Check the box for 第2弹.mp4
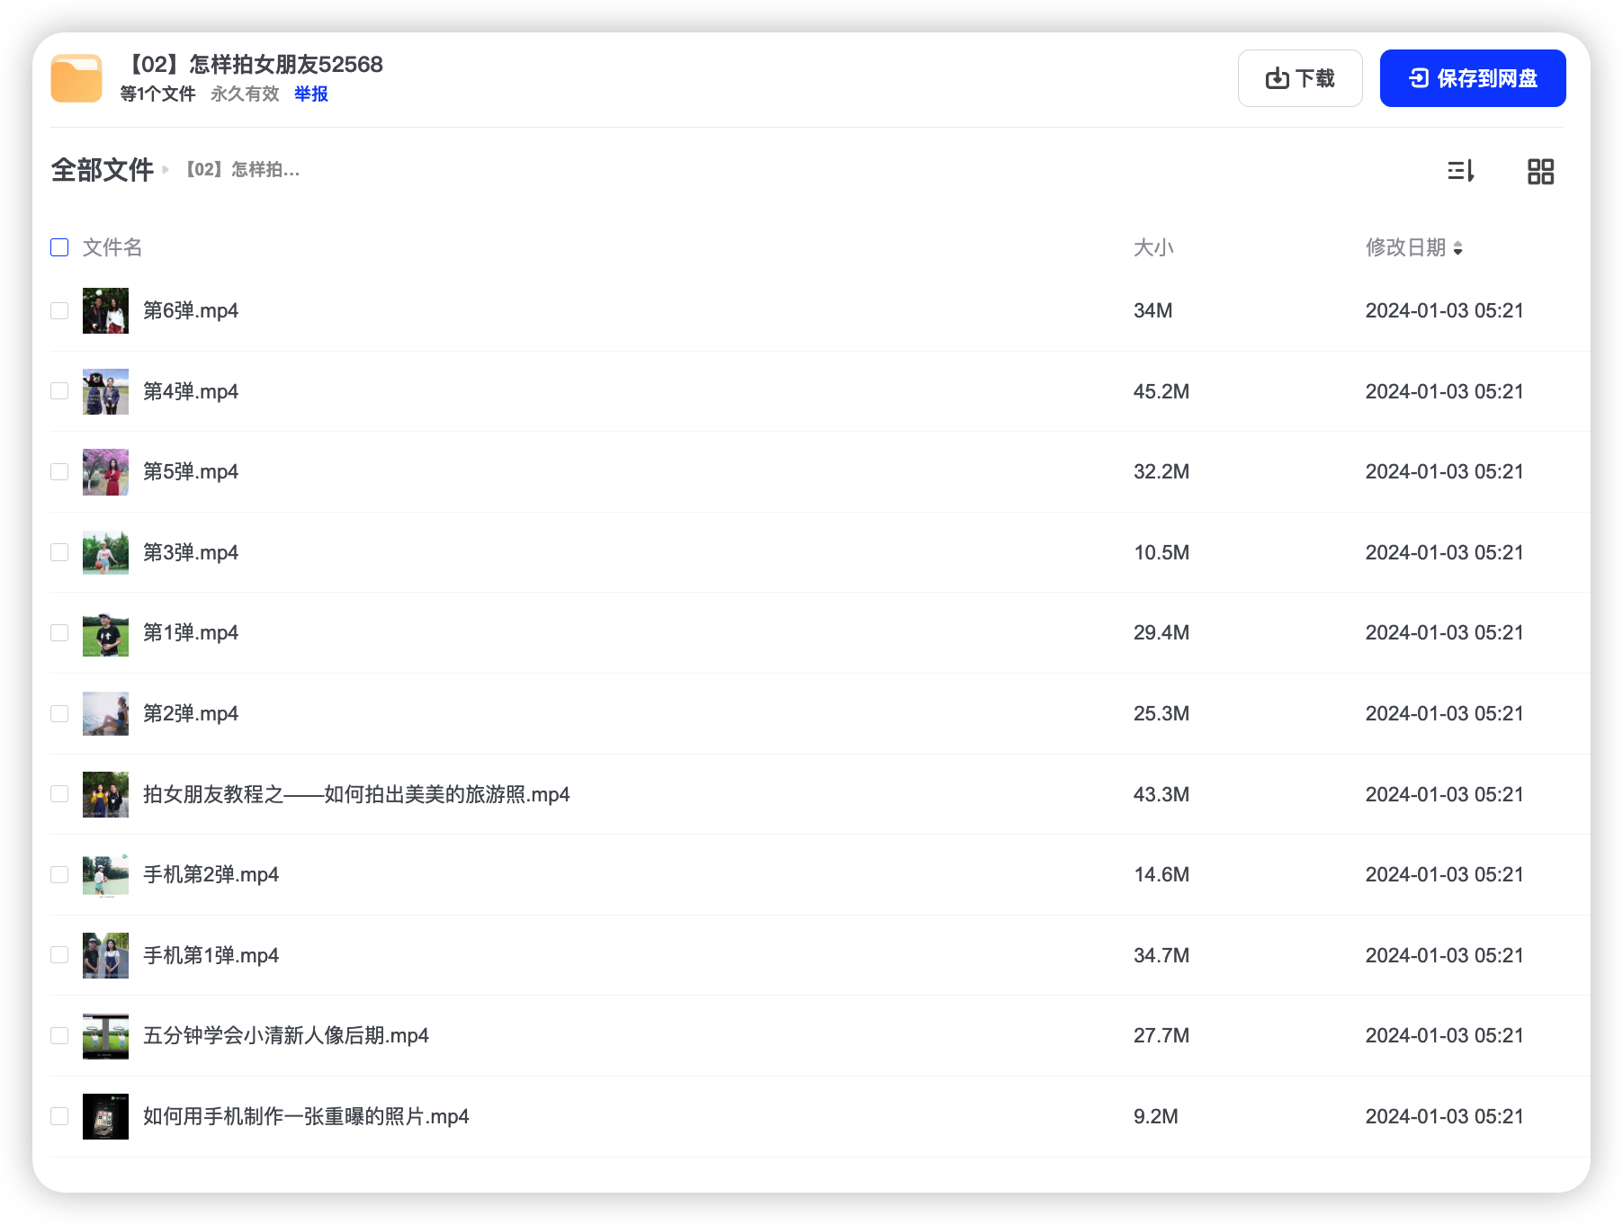 click(x=59, y=713)
